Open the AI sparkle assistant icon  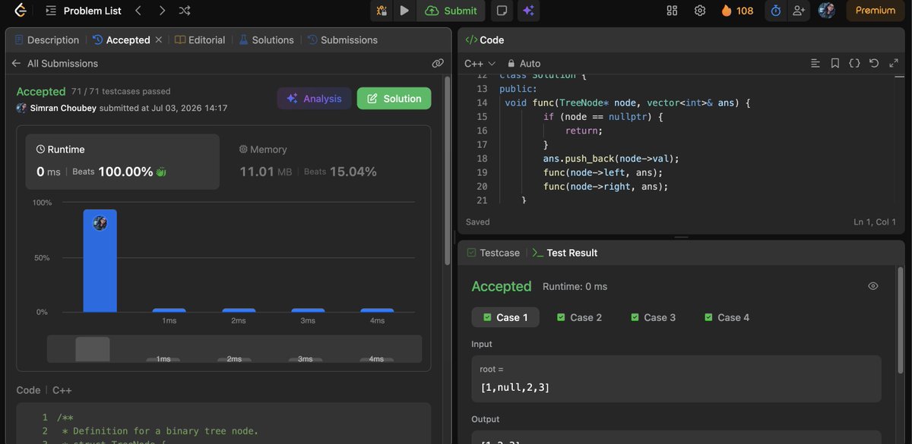click(x=529, y=11)
